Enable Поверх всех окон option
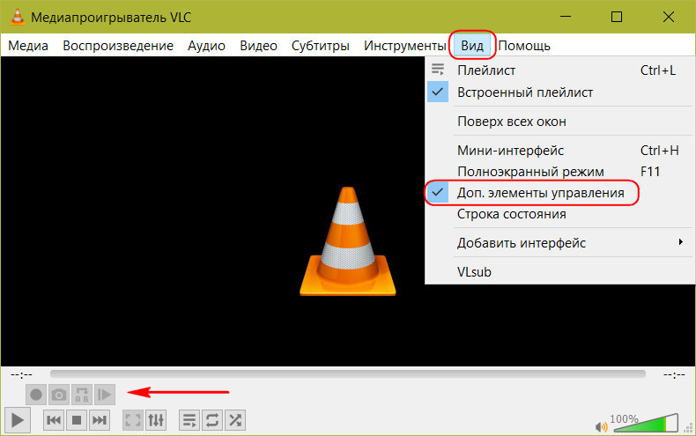The image size is (696, 436). coord(559,122)
